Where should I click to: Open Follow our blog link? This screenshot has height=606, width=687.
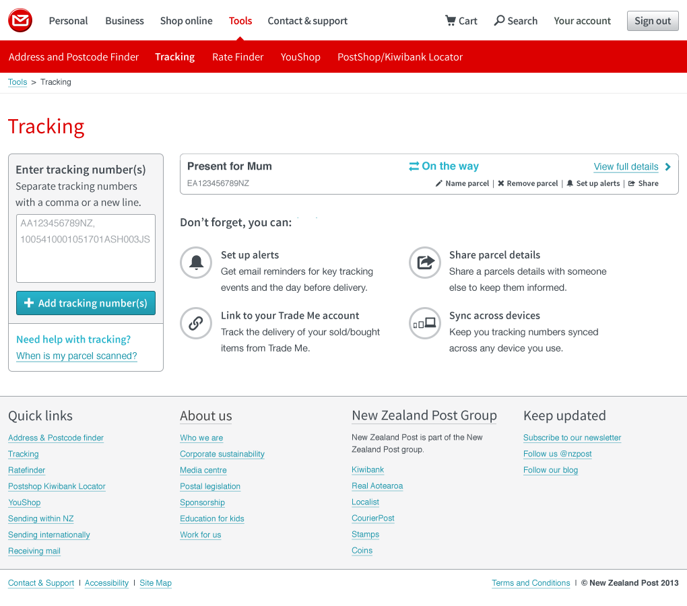click(551, 470)
